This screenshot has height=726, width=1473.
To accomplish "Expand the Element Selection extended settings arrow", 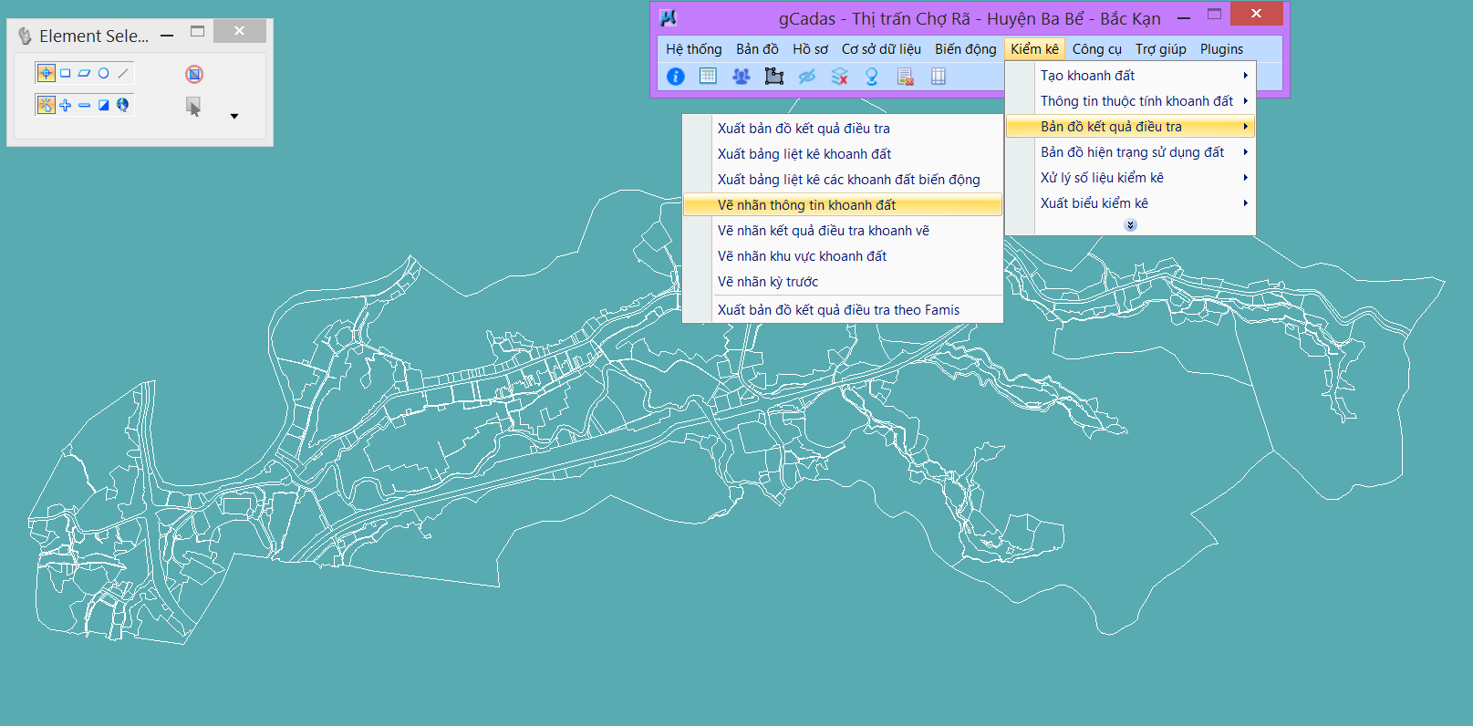I will pyautogui.click(x=234, y=116).
